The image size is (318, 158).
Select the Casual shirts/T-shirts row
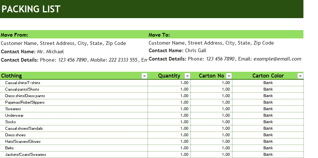click(x=152, y=83)
